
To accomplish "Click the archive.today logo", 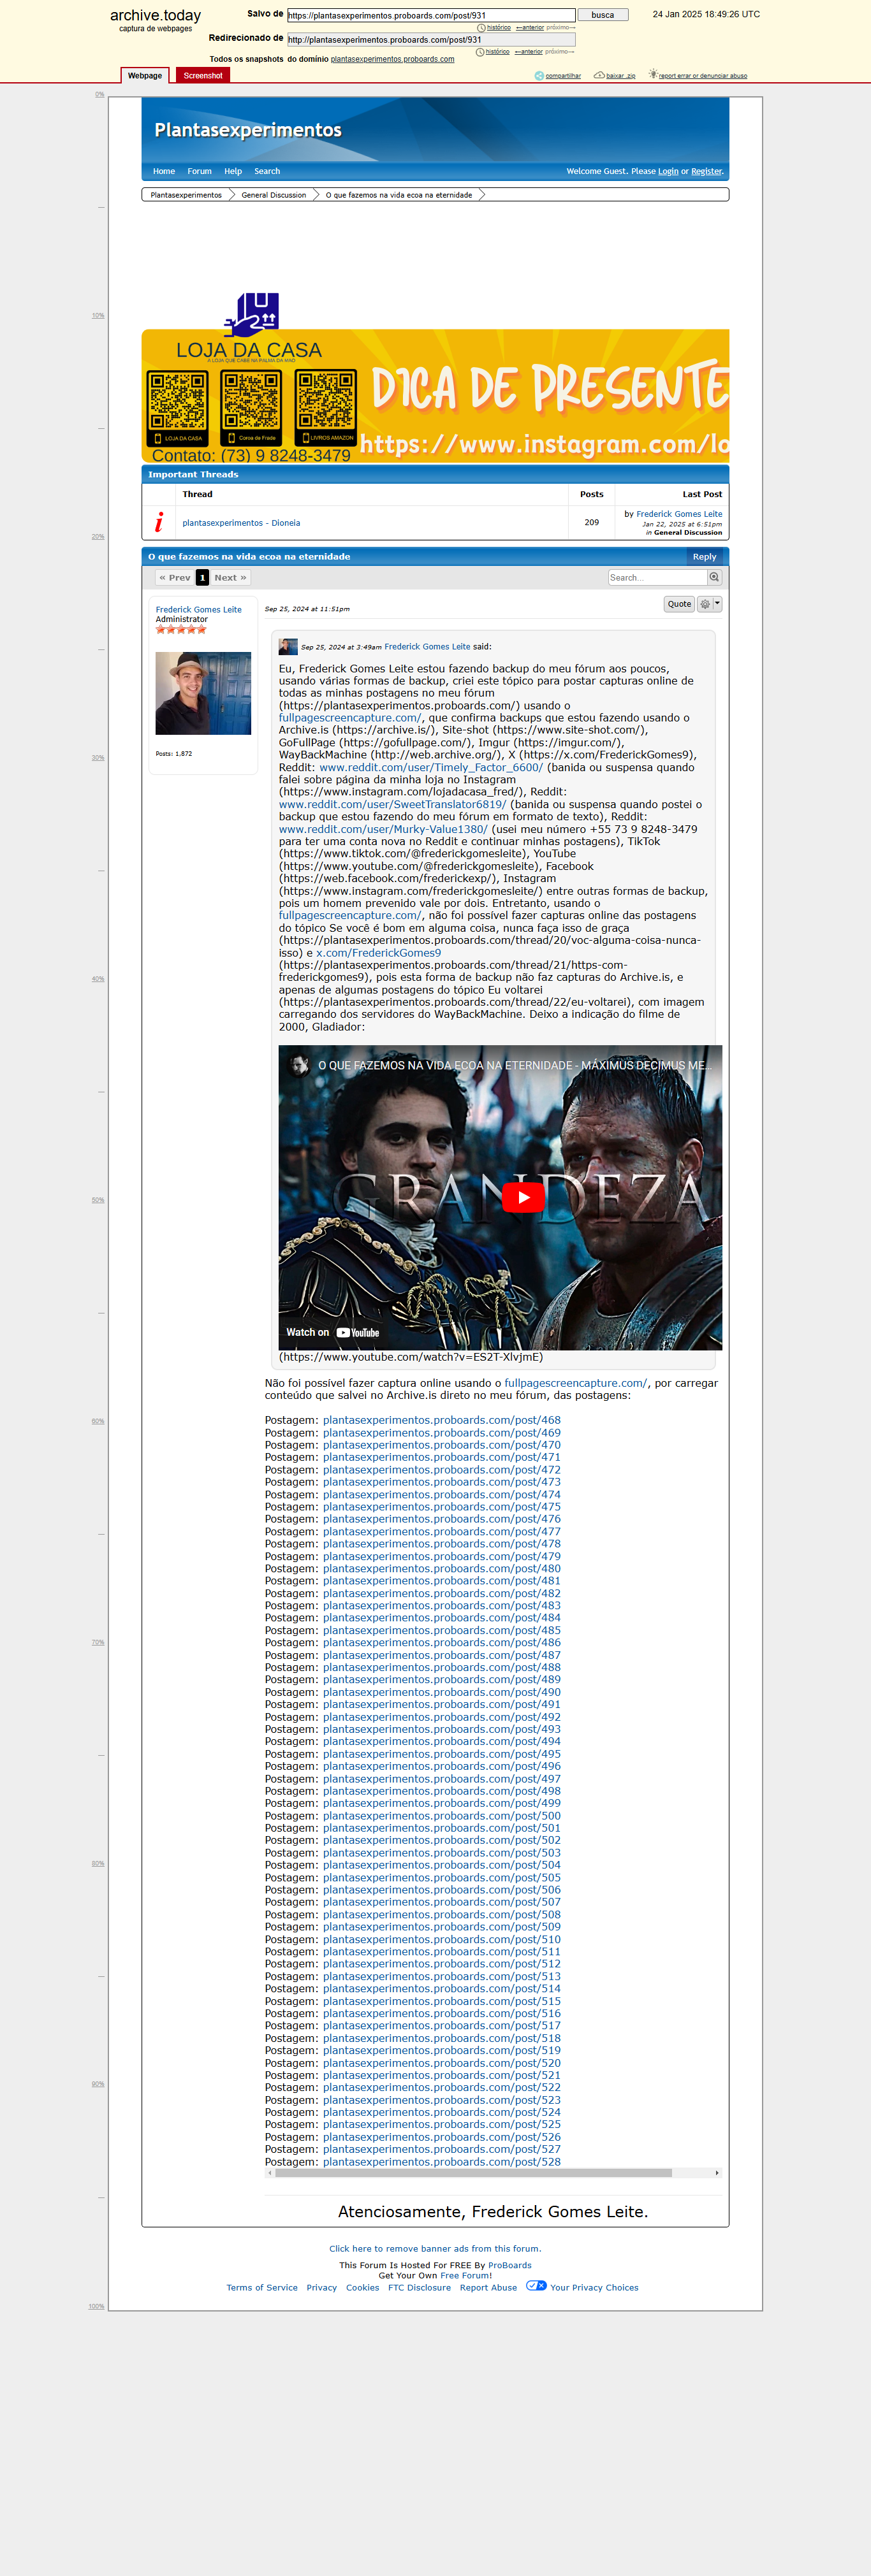I will [155, 16].
